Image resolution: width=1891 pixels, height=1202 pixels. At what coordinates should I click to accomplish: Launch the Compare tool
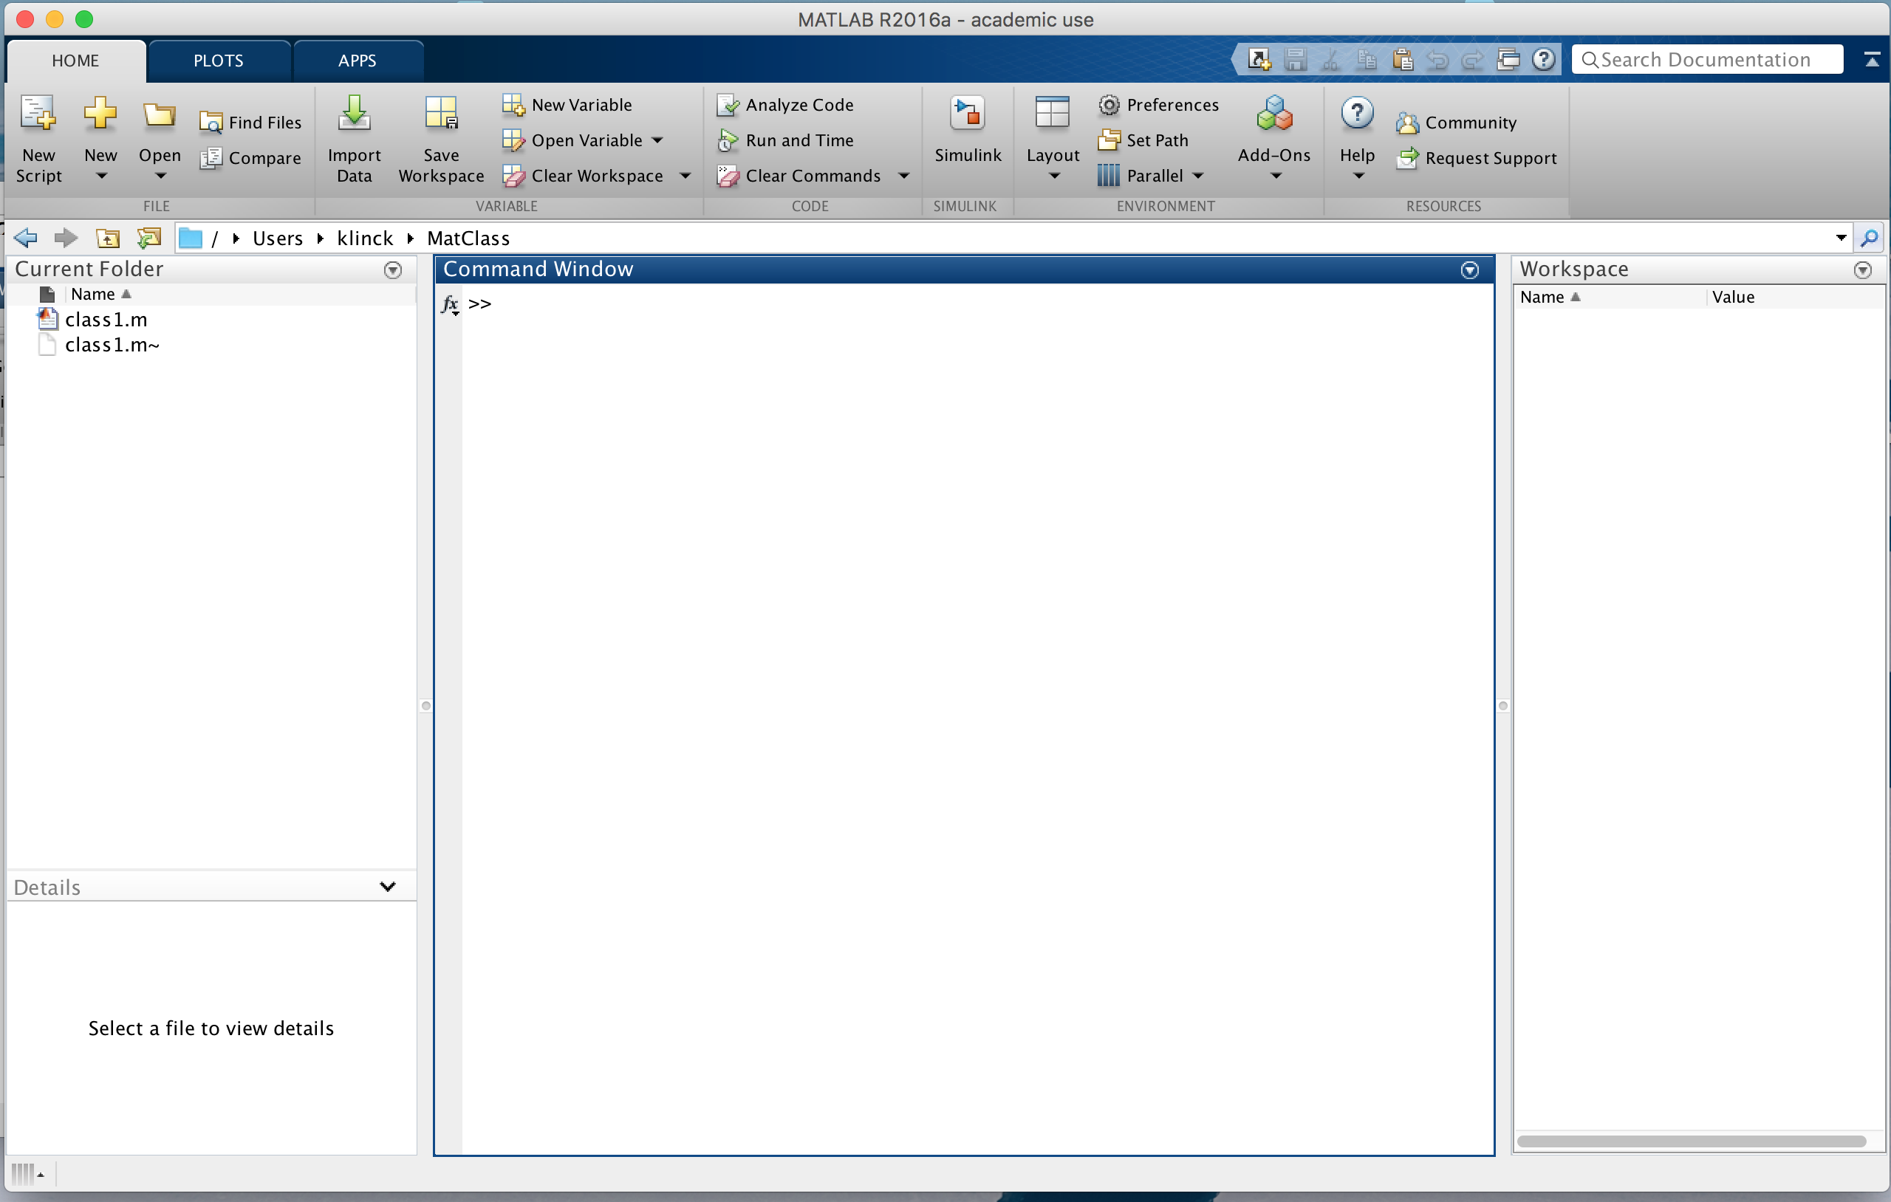pyautogui.click(x=250, y=158)
